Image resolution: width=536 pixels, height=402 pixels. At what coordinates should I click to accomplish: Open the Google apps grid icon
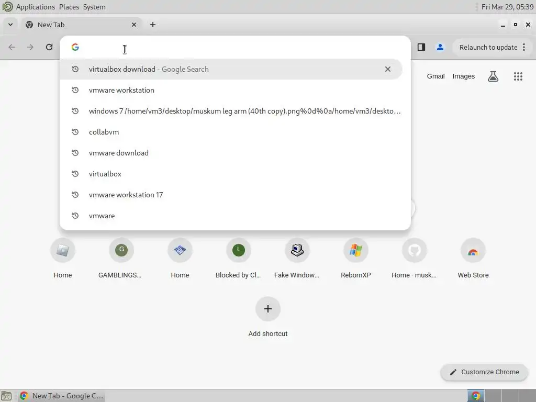coord(518,76)
